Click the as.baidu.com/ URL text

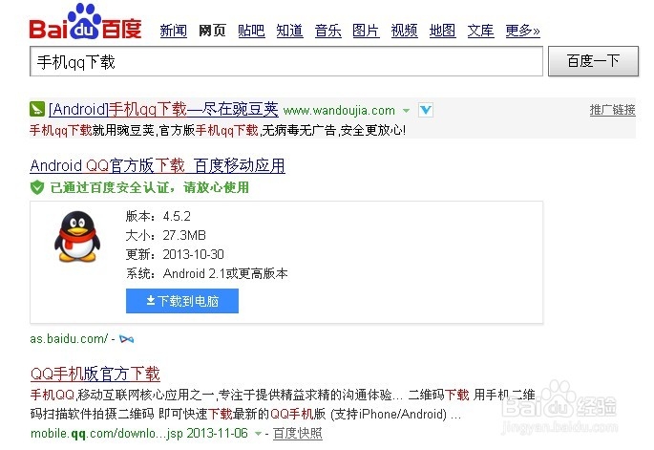(x=69, y=338)
